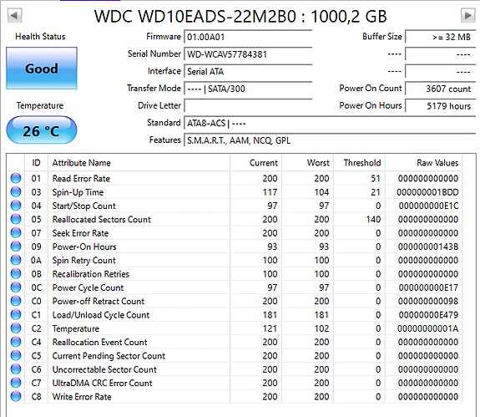Click raw value 0000000E479
480x417 pixels.
pyautogui.click(x=428, y=315)
